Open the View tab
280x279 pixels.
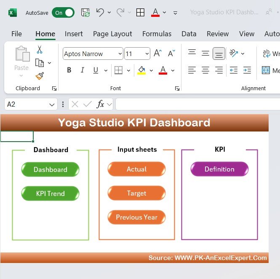[x=247, y=34]
